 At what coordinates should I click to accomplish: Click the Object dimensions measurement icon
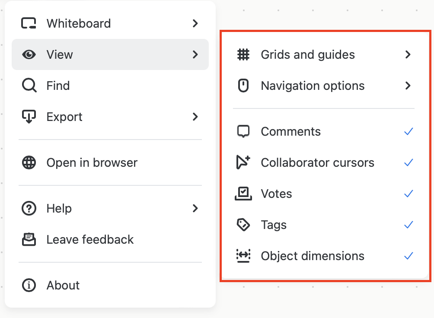(x=243, y=256)
